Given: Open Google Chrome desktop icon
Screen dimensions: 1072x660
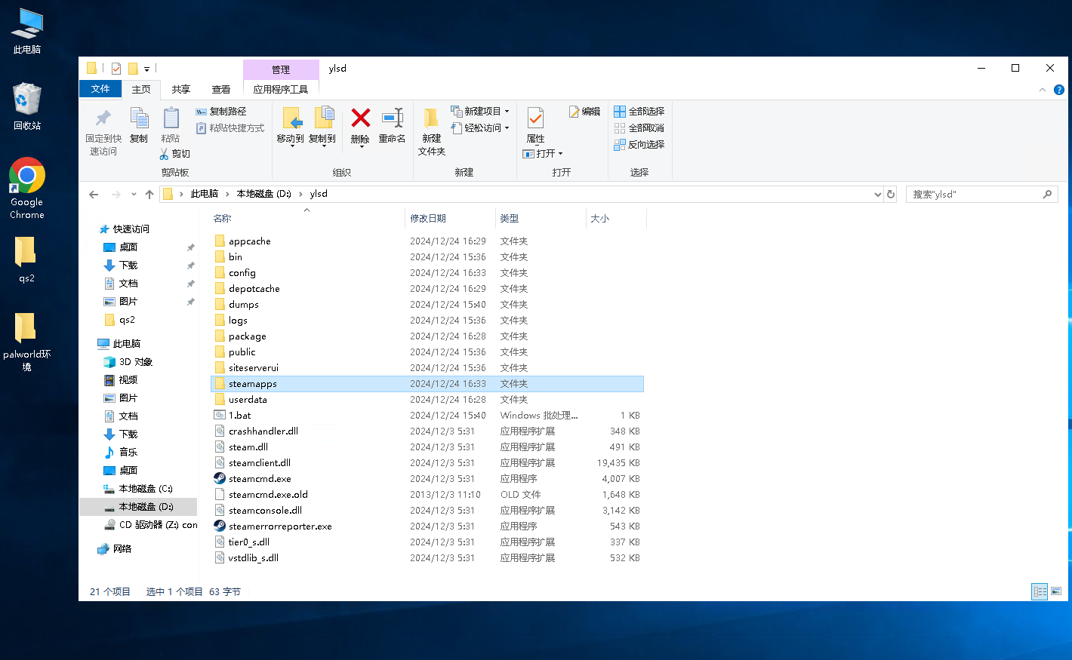Looking at the screenshot, I should pos(27,188).
